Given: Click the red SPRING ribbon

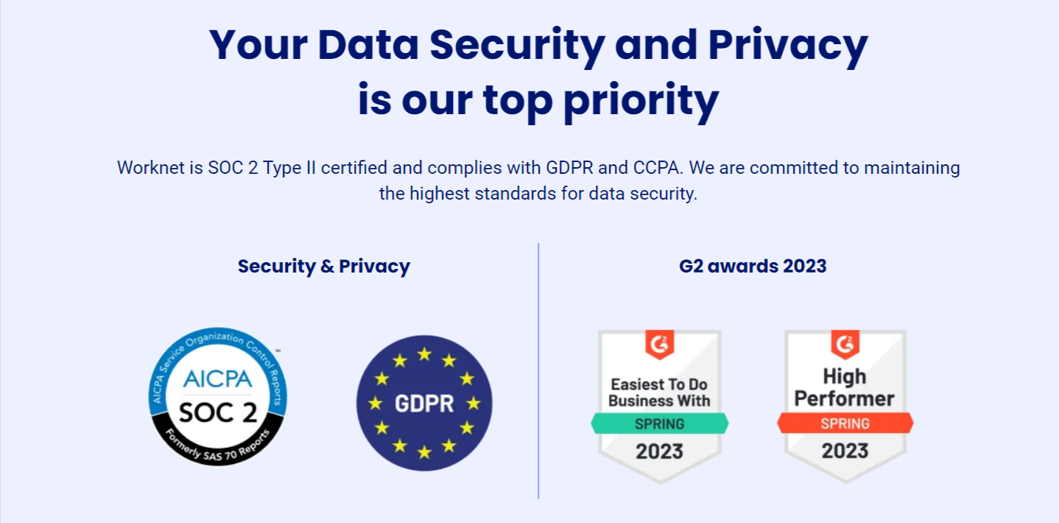Looking at the screenshot, I should click(x=845, y=424).
